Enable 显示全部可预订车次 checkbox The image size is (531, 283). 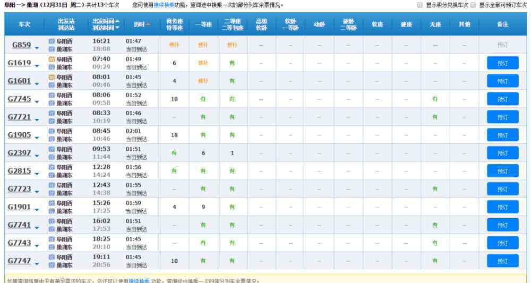(x=473, y=5)
